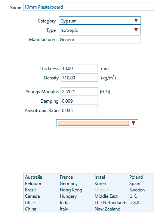The image size is (157, 218).
Task: Click the Anisotropic Ratio field showing 0.035
Action: pyautogui.click(x=79, y=110)
